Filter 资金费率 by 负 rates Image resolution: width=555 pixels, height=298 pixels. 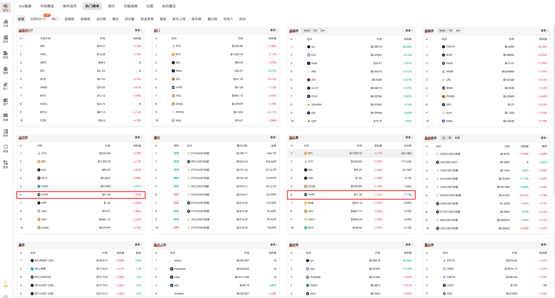450,138
